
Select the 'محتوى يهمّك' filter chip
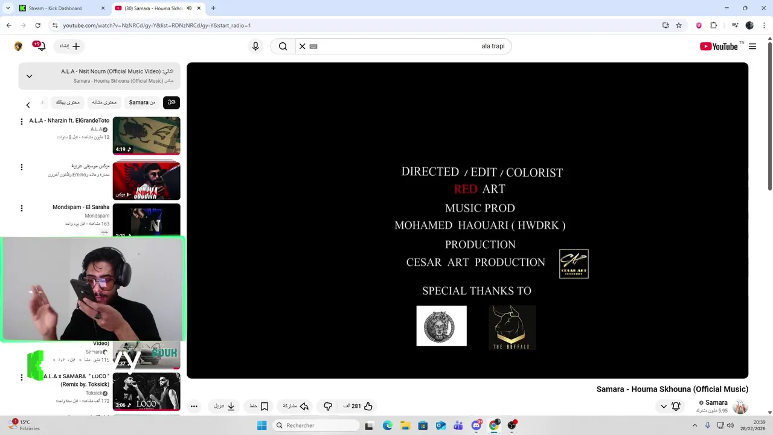click(68, 103)
